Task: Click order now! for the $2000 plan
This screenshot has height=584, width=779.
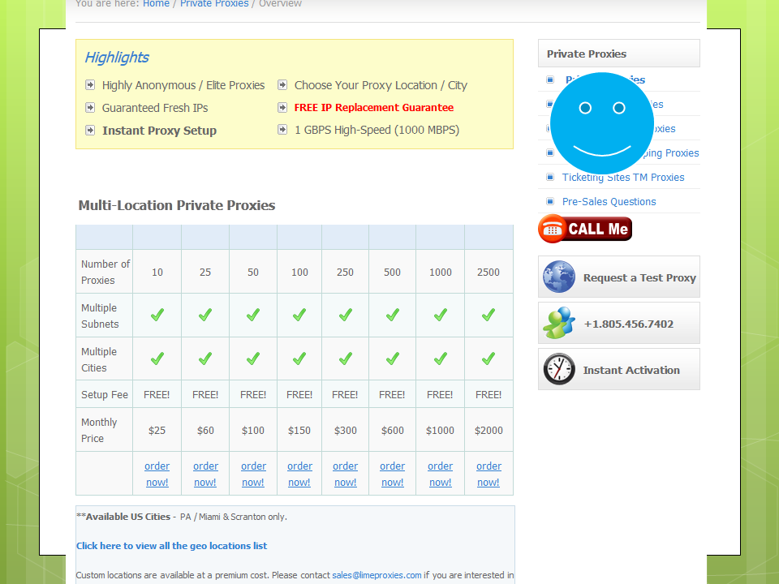Action: pyautogui.click(x=488, y=474)
